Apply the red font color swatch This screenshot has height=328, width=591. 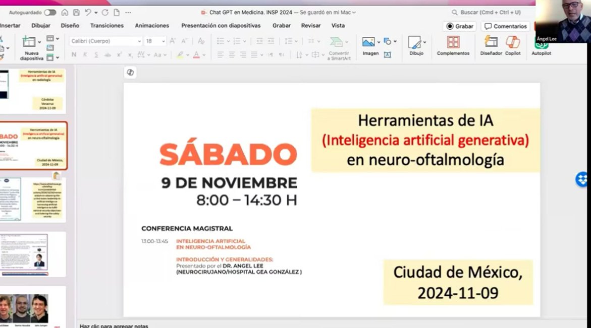(196, 55)
